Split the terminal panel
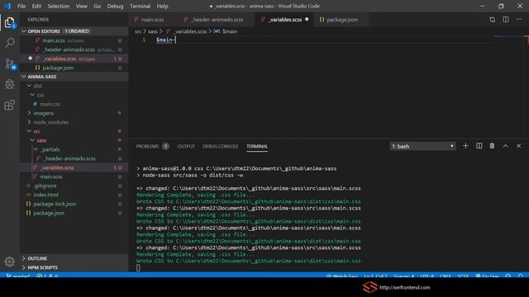 tap(479, 146)
